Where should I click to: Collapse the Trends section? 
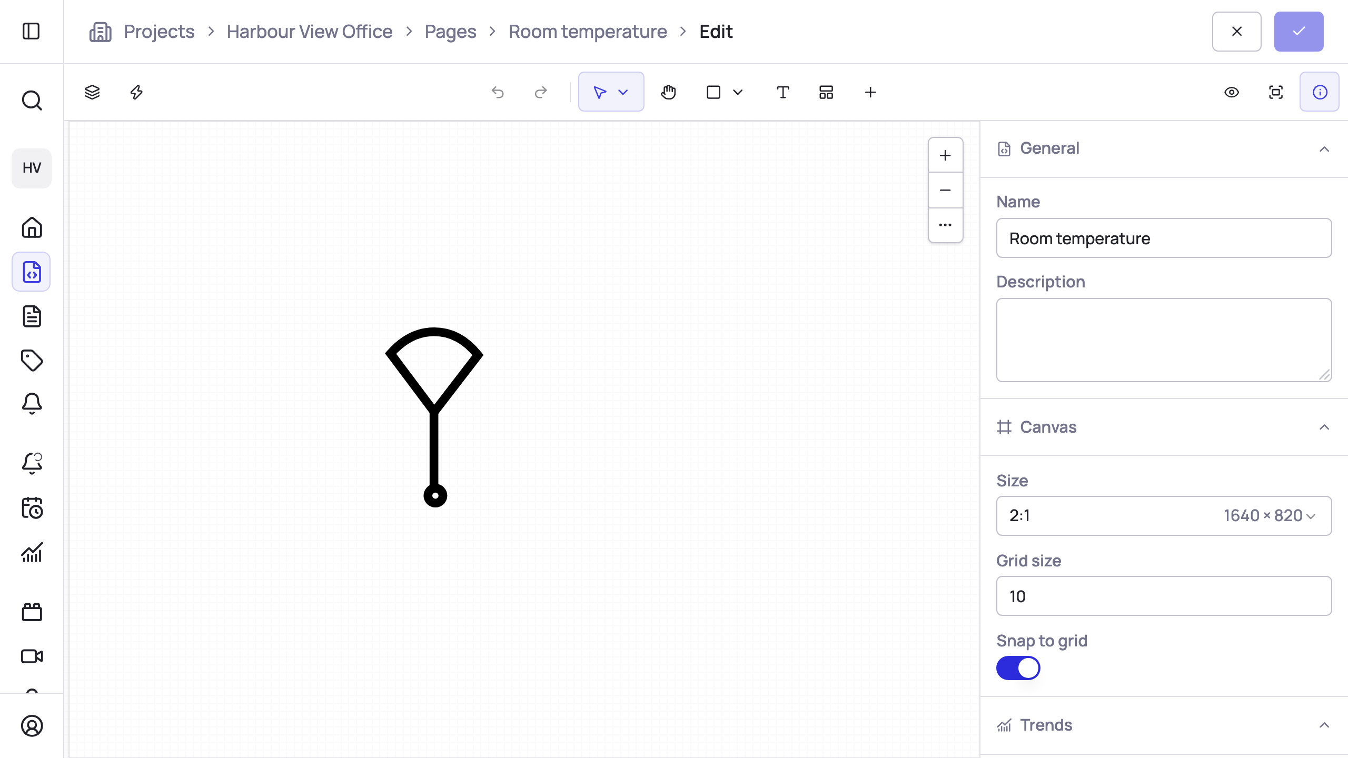click(x=1324, y=725)
